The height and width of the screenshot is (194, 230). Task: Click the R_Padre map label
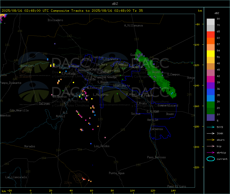point(146,96)
